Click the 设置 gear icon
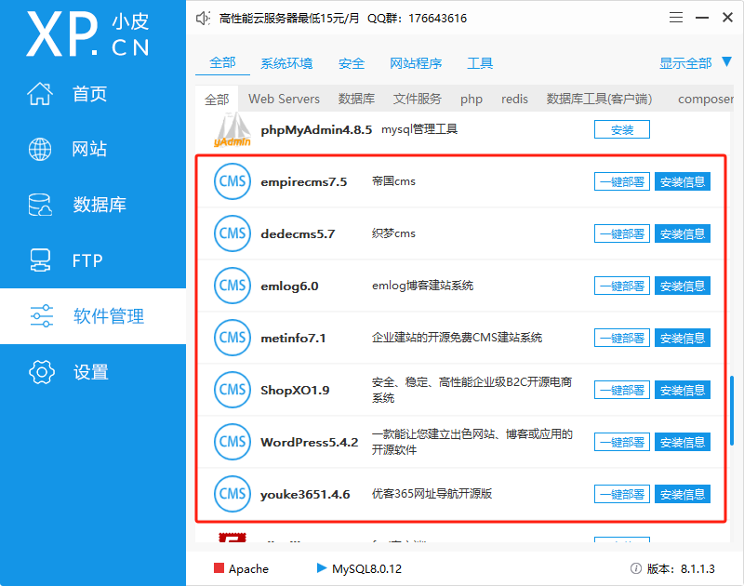This screenshot has width=744, height=586. tap(42, 372)
